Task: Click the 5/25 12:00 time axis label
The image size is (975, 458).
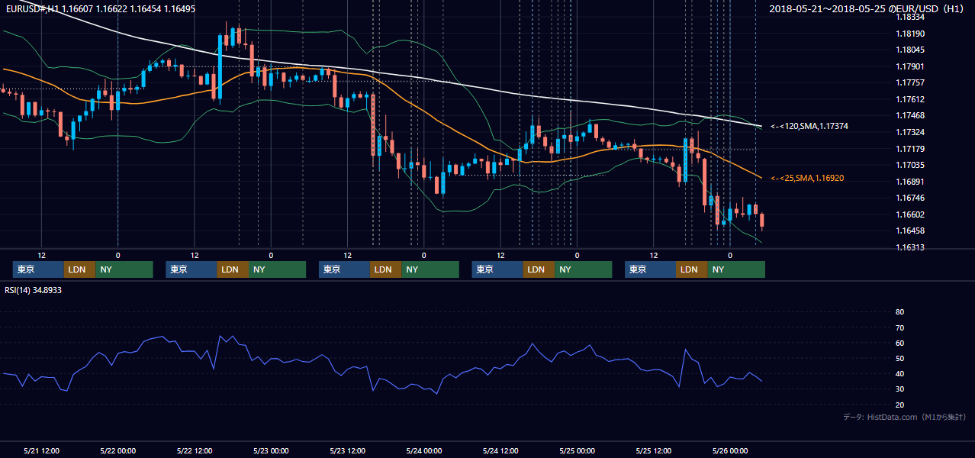Action: click(x=654, y=450)
